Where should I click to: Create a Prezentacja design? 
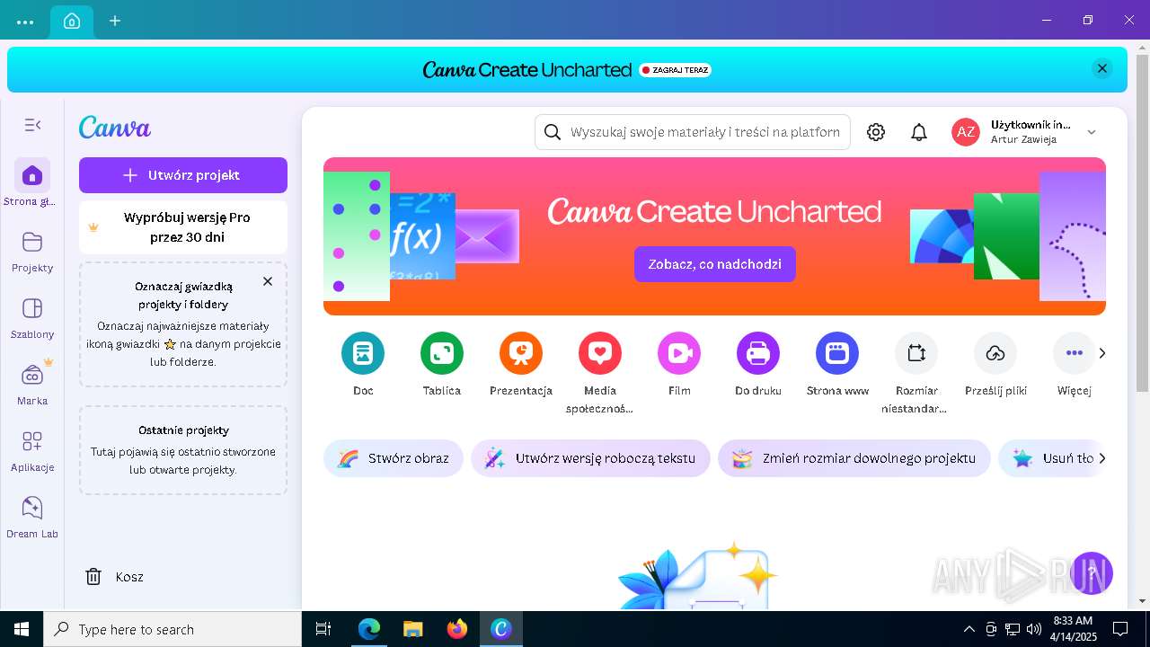click(x=521, y=354)
